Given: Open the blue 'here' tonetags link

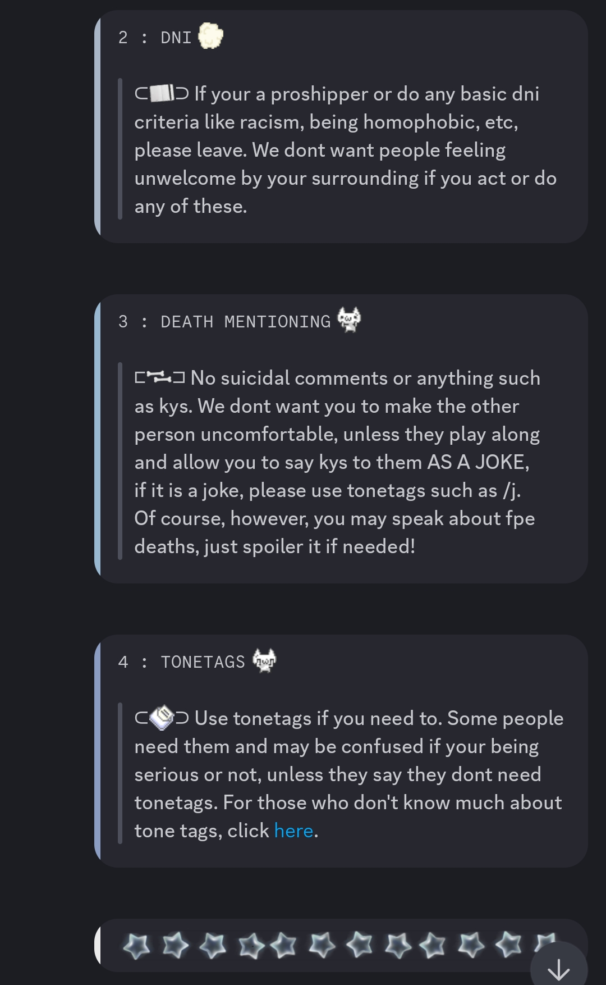Looking at the screenshot, I should click(293, 831).
